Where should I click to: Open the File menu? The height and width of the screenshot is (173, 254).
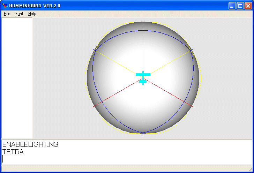[x=7, y=14]
